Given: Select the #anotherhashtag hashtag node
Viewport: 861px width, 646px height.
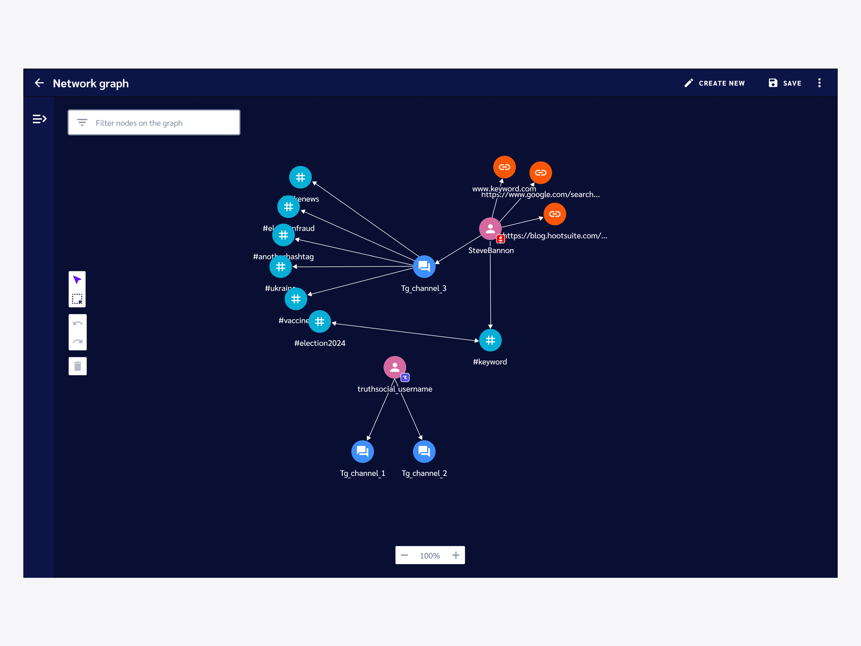Looking at the screenshot, I should click(x=283, y=235).
